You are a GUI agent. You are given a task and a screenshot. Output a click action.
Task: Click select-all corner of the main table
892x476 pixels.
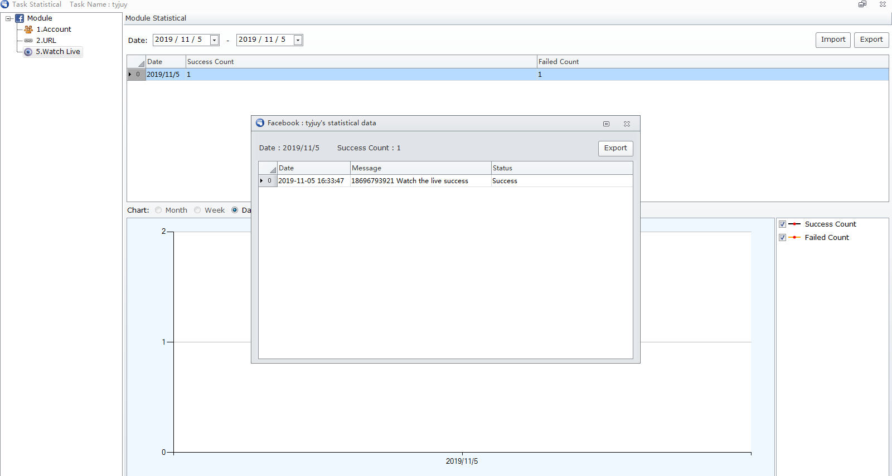pos(137,62)
